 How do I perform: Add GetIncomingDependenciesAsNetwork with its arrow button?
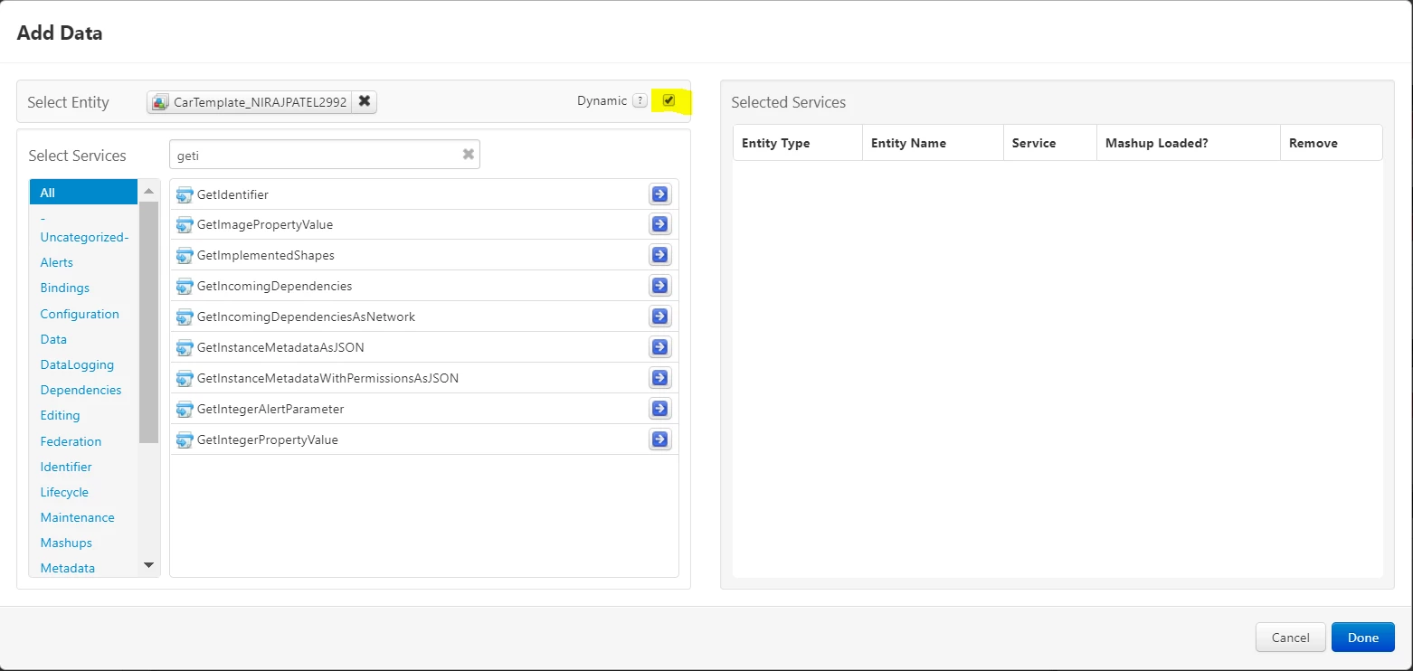[660, 317]
